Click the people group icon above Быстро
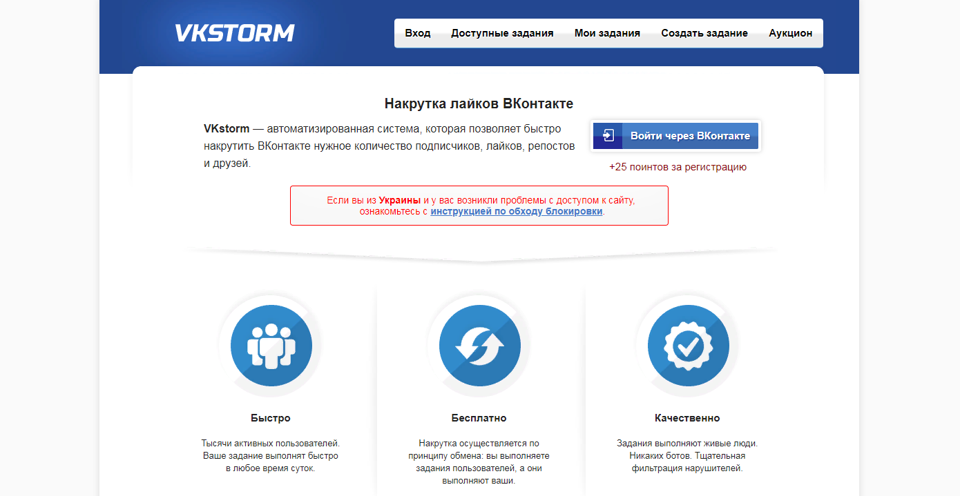 [271, 345]
